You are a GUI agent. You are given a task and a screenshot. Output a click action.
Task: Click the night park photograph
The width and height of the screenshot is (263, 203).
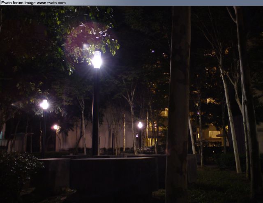tap(131, 104)
